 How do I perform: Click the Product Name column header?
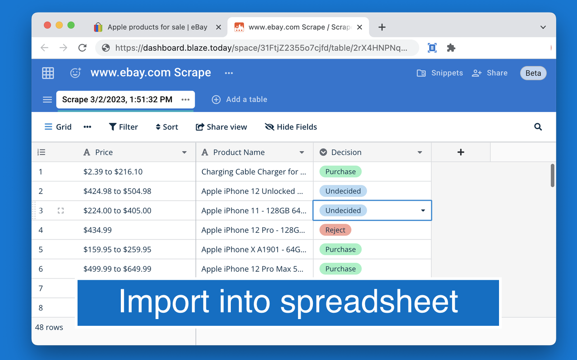(x=255, y=152)
